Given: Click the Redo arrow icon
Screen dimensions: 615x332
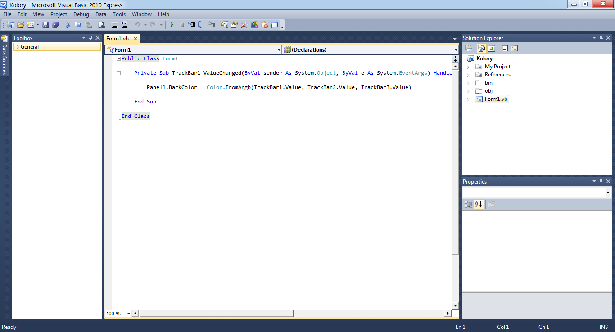Looking at the screenshot, I should coord(153,25).
